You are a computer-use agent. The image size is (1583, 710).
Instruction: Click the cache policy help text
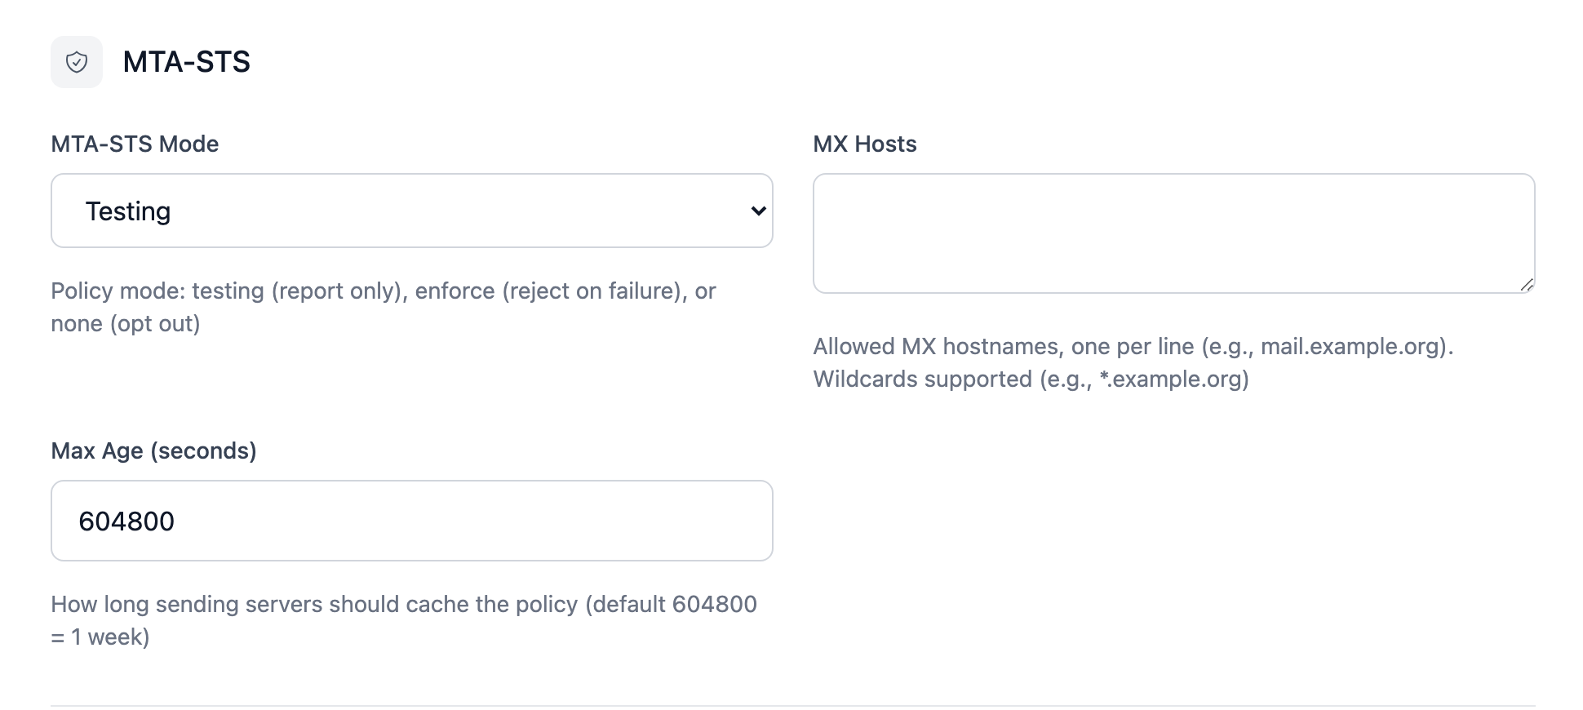pyautogui.click(x=404, y=620)
